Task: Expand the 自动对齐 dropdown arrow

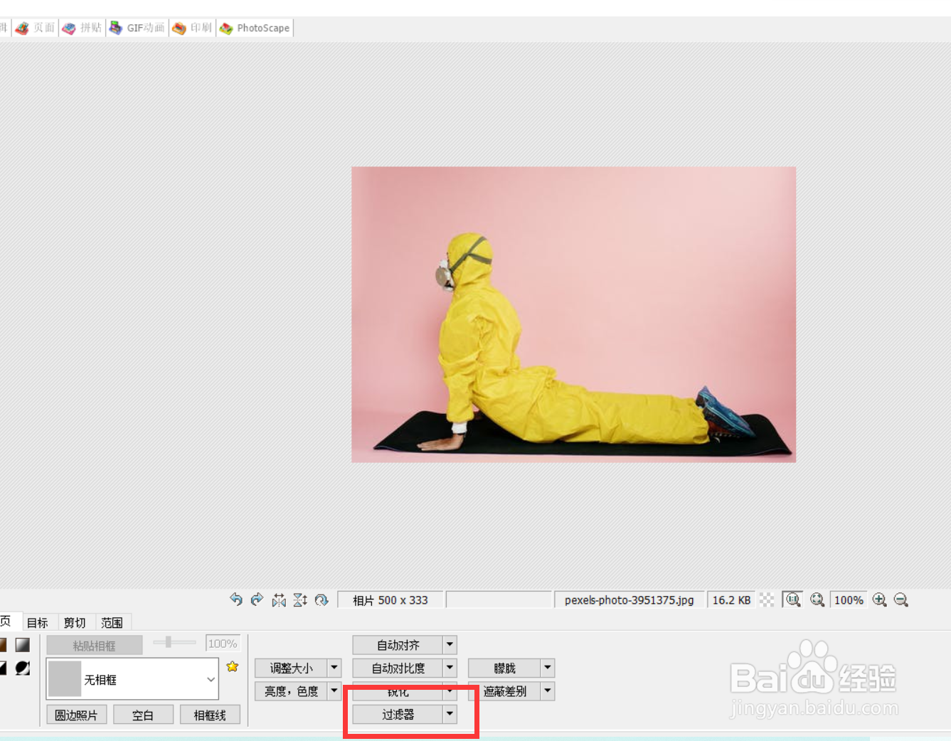Action: [x=450, y=645]
